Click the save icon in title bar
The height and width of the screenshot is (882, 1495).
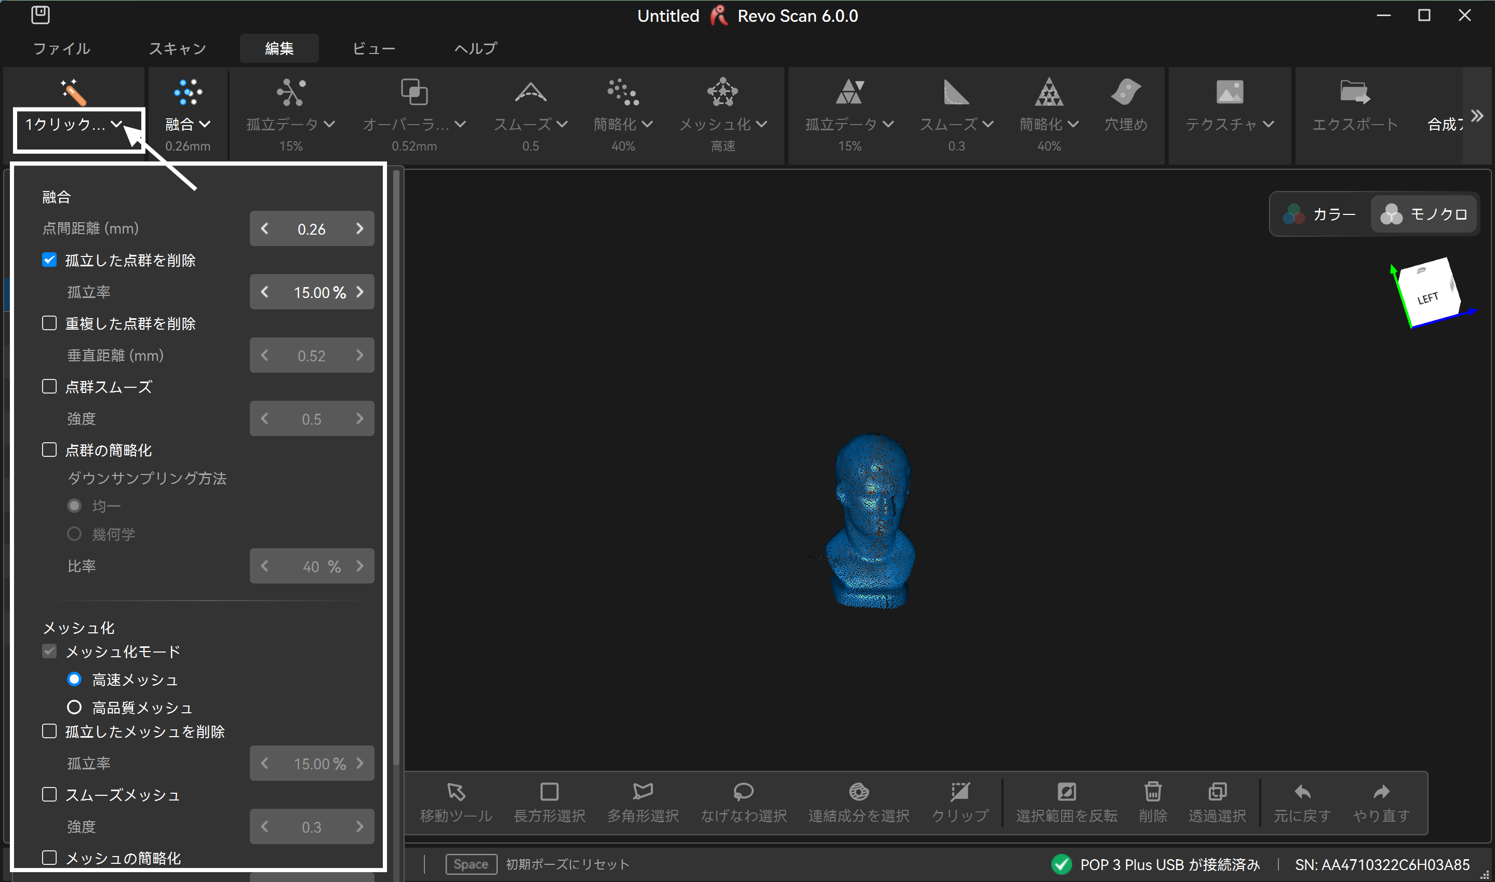point(40,15)
